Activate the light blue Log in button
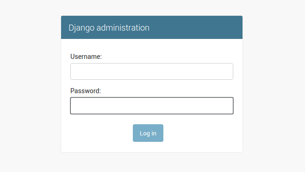The image size is (305, 172). tap(148, 133)
